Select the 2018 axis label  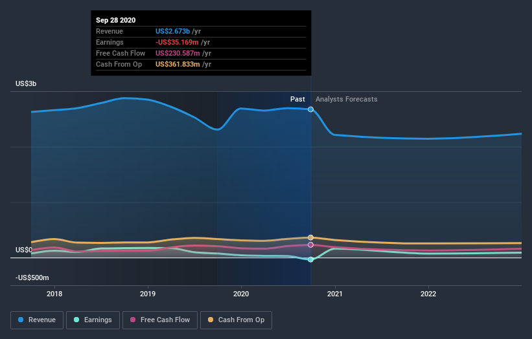click(54, 294)
